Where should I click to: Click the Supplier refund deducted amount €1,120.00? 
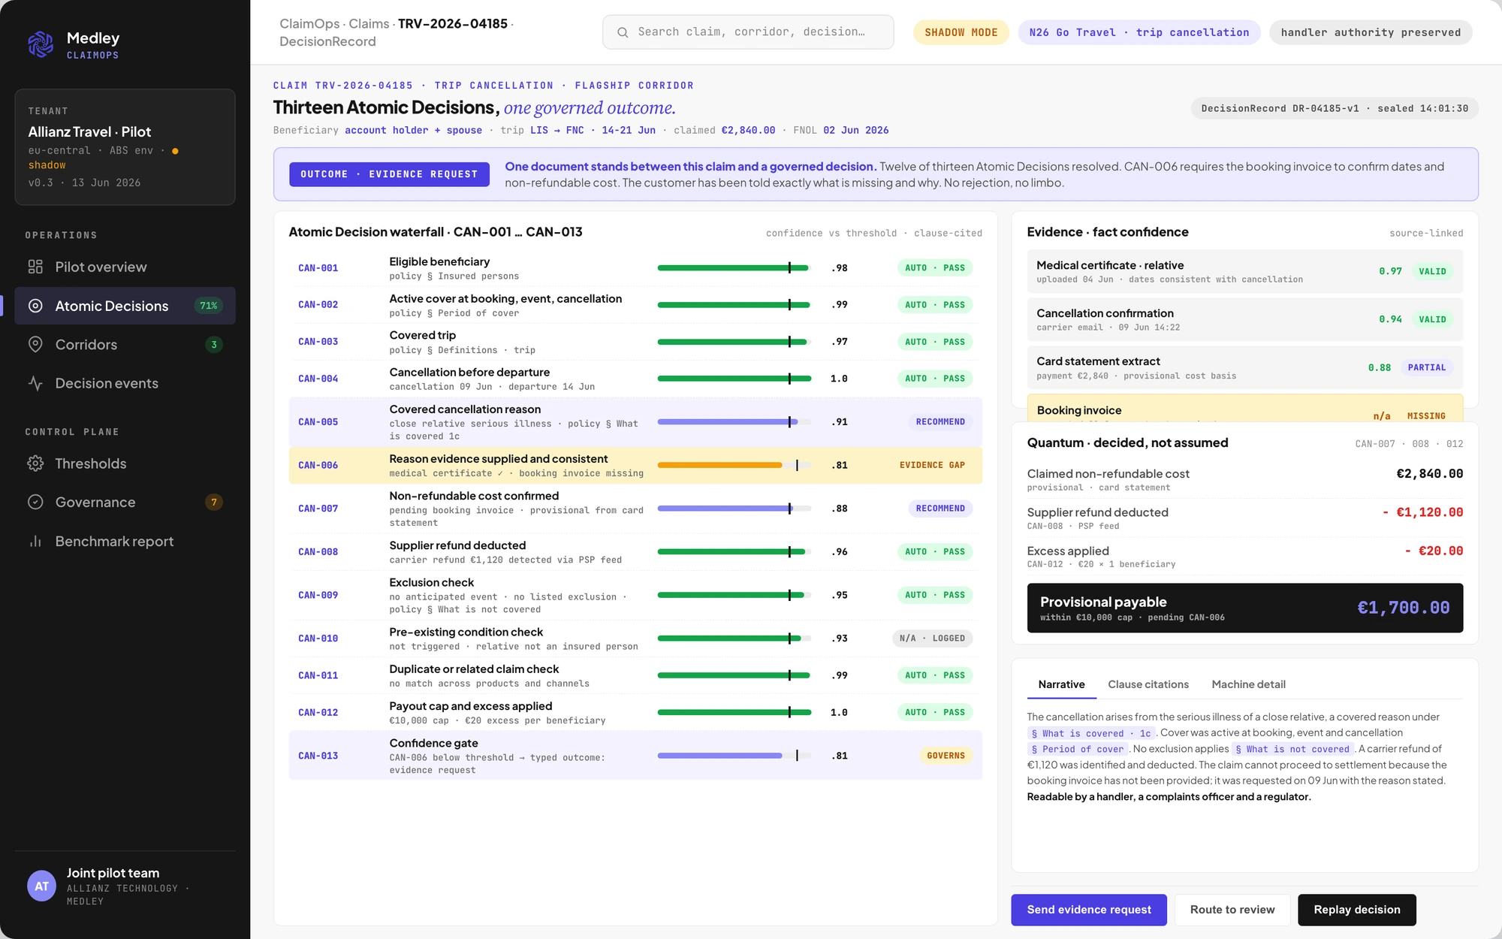click(x=1422, y=512)
